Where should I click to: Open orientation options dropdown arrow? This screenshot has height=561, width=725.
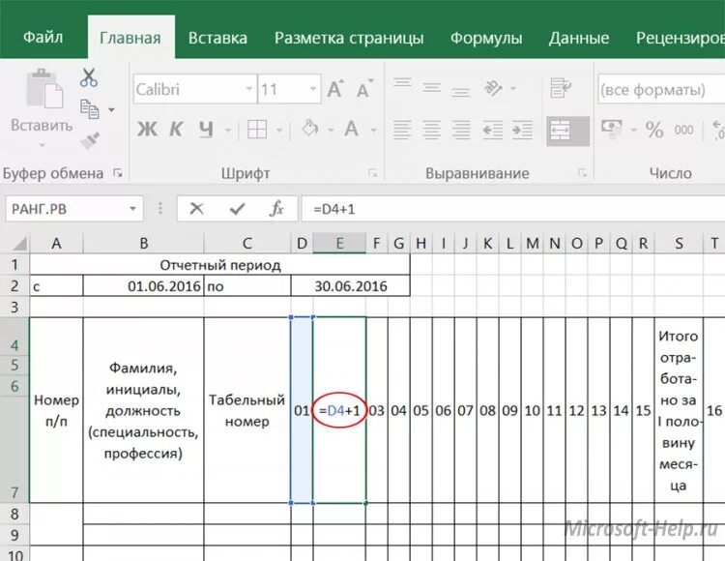pyautogui.click(x=513, y=89)
